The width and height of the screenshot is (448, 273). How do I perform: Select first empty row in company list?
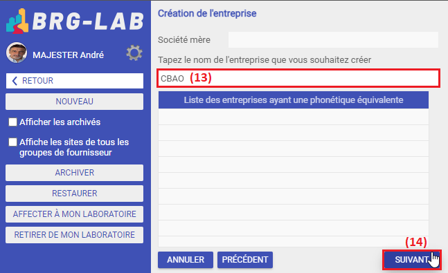(x=294, y=117)
